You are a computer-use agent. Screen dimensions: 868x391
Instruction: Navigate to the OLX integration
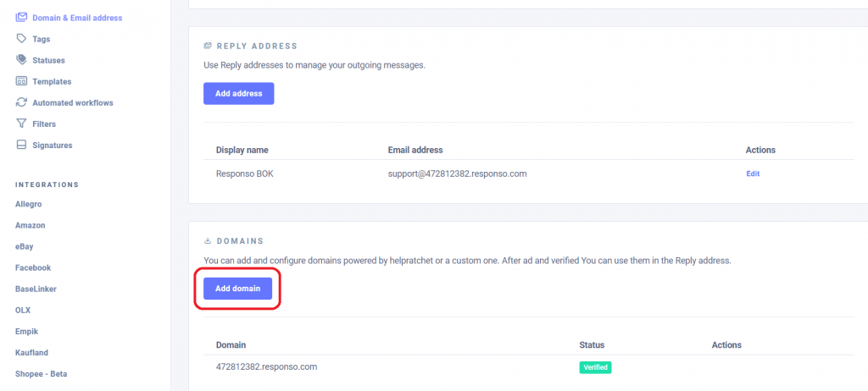[x=23, y=310]
